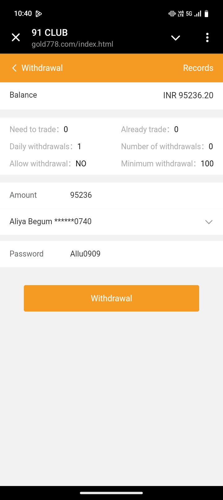Open withdrawal Records
The width and height of the screenshot is (223, 500).
198,68
